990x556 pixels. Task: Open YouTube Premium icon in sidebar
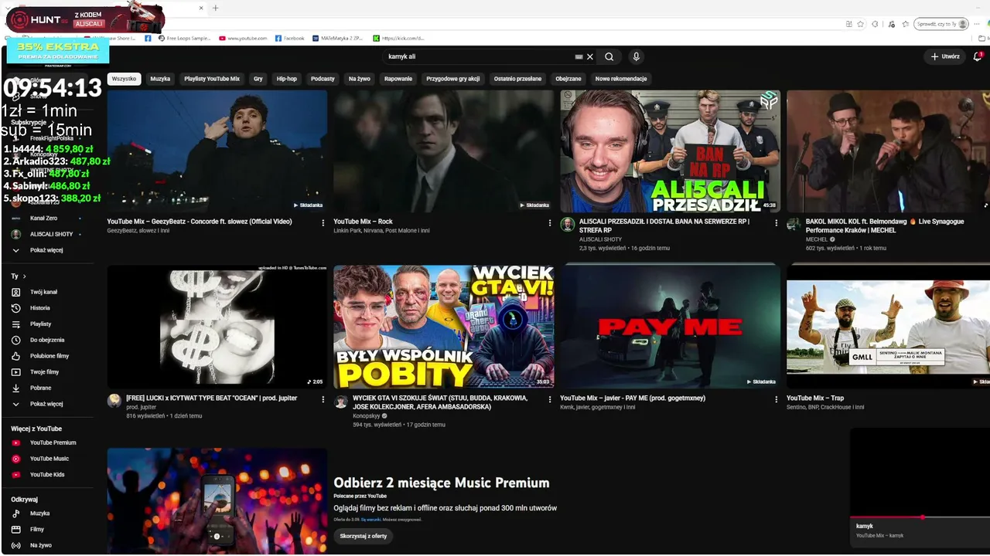tap(15, 442)
